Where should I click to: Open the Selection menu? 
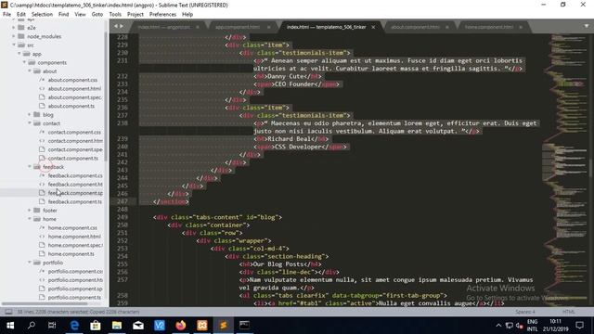[x=42, y=15]
